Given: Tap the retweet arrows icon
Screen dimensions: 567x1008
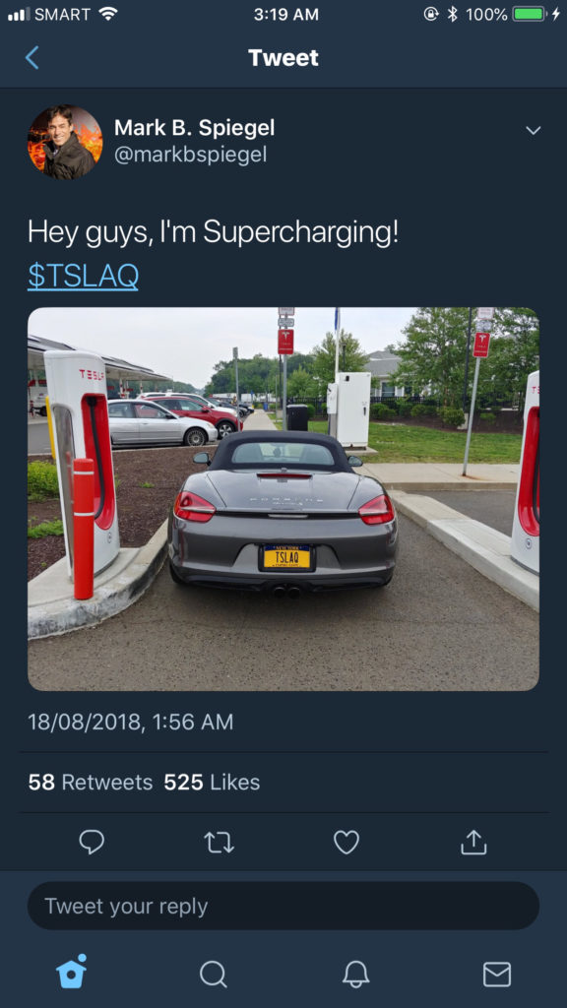Looking at the screenshot, I should [220, 843].
